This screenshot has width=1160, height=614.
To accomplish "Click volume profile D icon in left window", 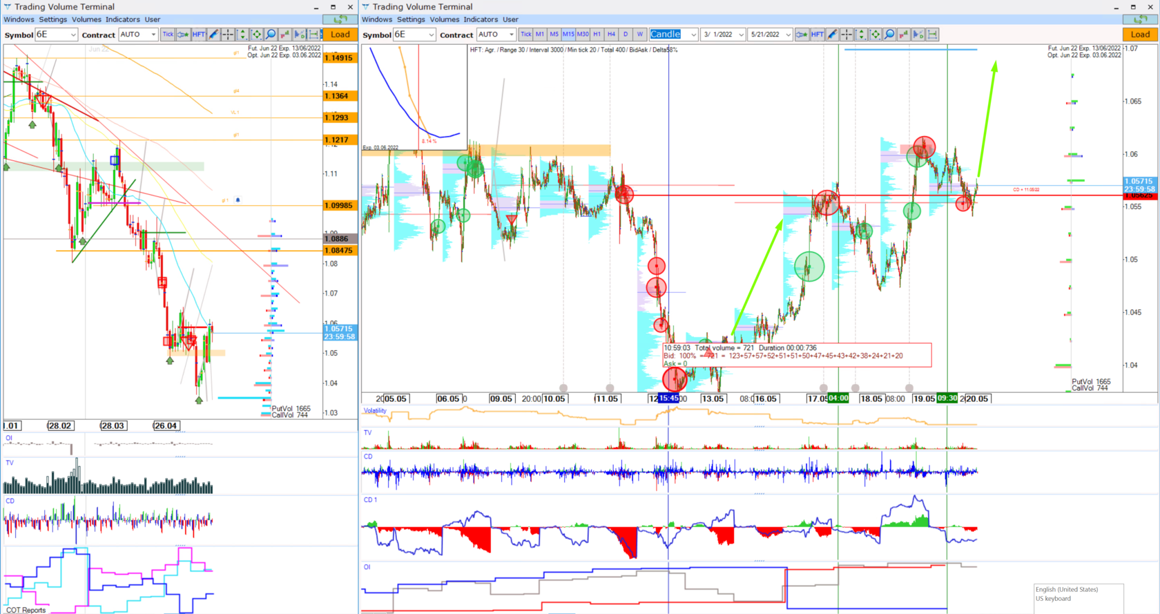I will [299, 34].
